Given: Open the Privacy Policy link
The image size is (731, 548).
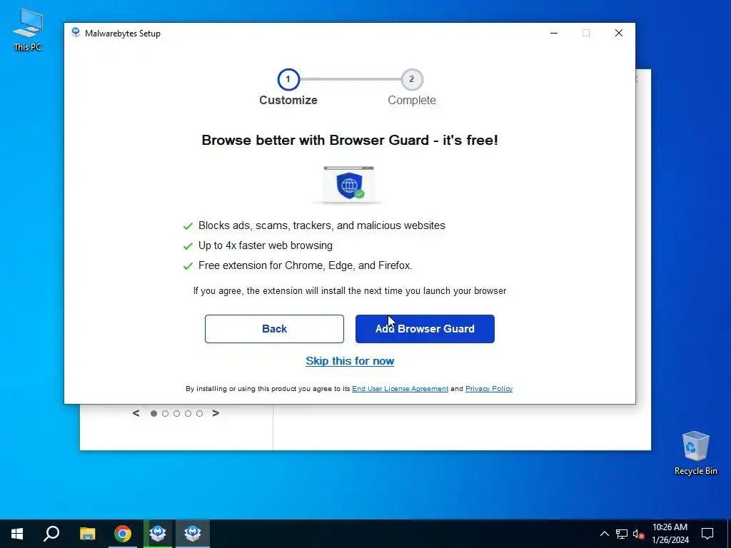Looking at the screenshot, I should coord(488,389).
